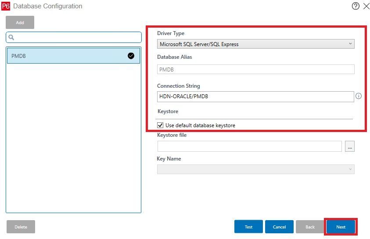
Task: Click the Connection String field
Action: click(x=255, y=96)
